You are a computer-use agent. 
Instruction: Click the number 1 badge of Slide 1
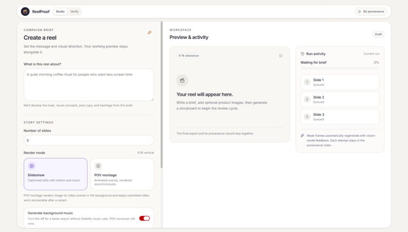307,82
